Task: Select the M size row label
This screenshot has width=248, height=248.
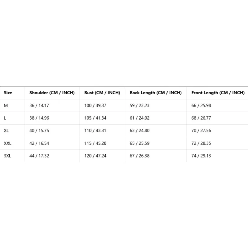Action: [x=6, y=105]
